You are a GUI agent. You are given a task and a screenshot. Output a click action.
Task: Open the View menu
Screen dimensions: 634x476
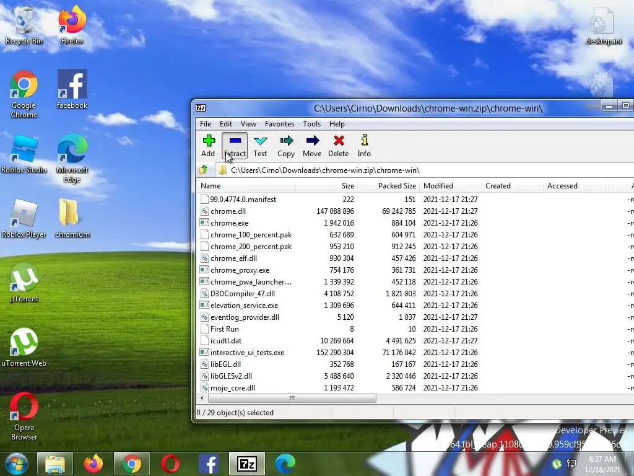248,124
